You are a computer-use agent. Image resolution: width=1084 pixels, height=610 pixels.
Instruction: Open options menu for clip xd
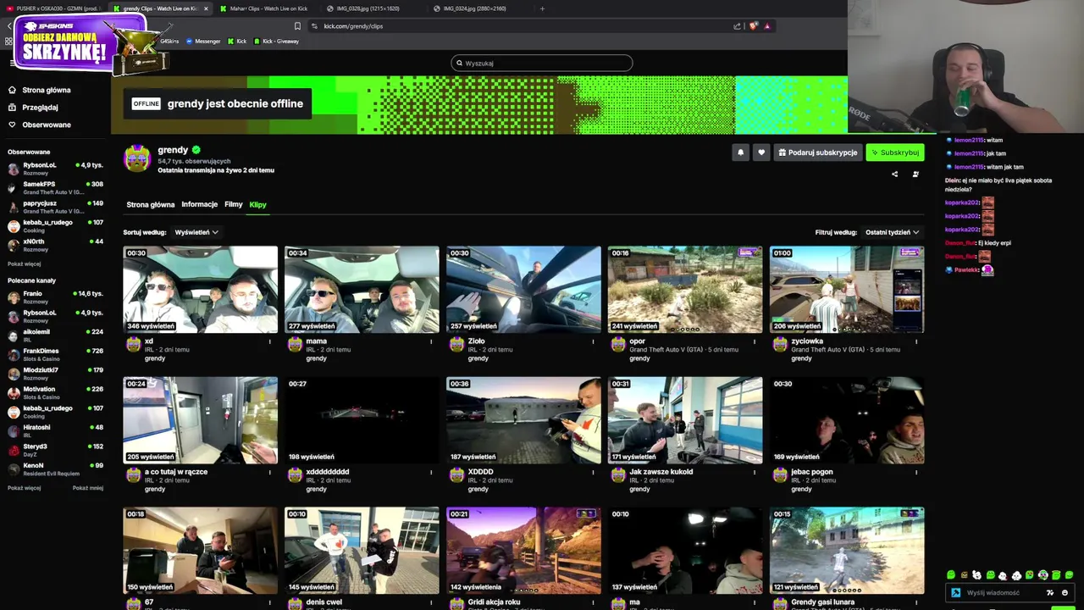pos(269,341)
